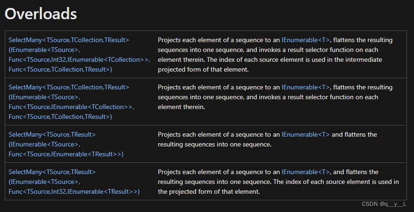Follow IEnumerable<T> link in third row description
Image resolution: width=414 pixels, height=212 pixels.
coord(305,135)
